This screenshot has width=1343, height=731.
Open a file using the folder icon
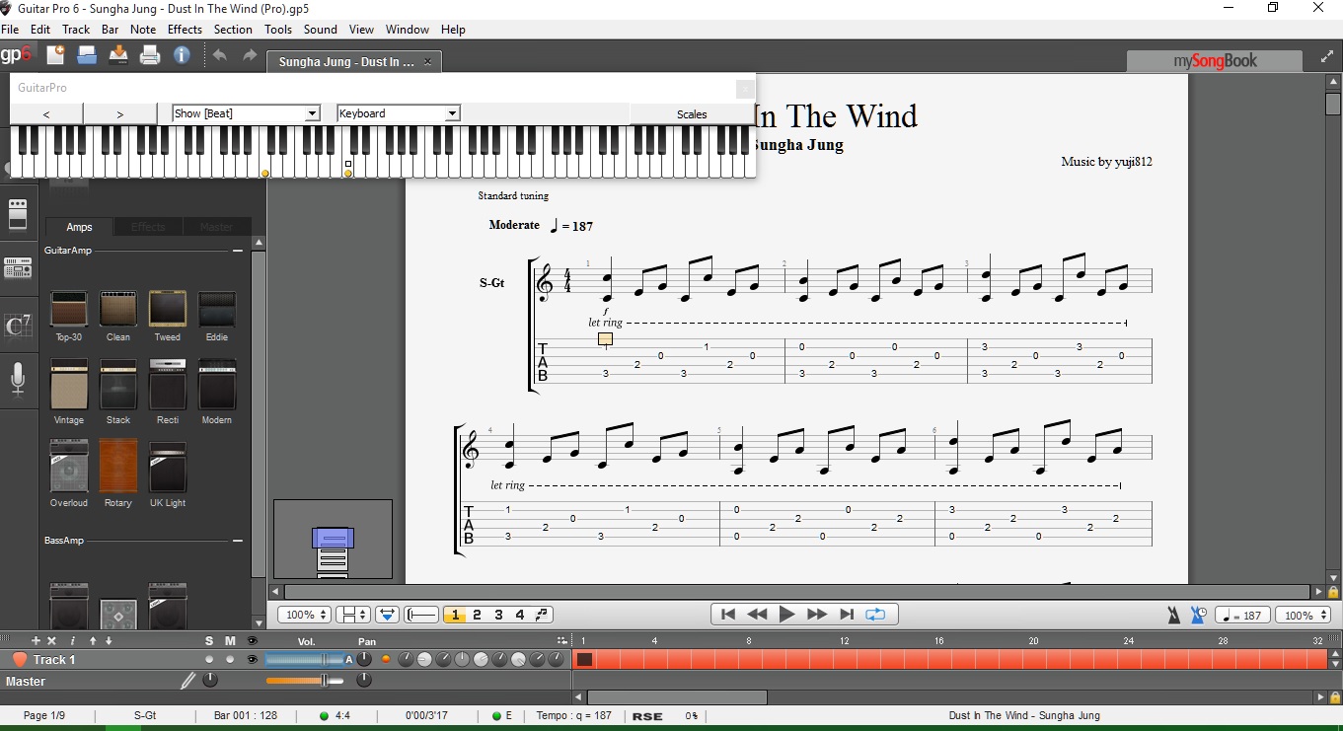coord(87,55)
